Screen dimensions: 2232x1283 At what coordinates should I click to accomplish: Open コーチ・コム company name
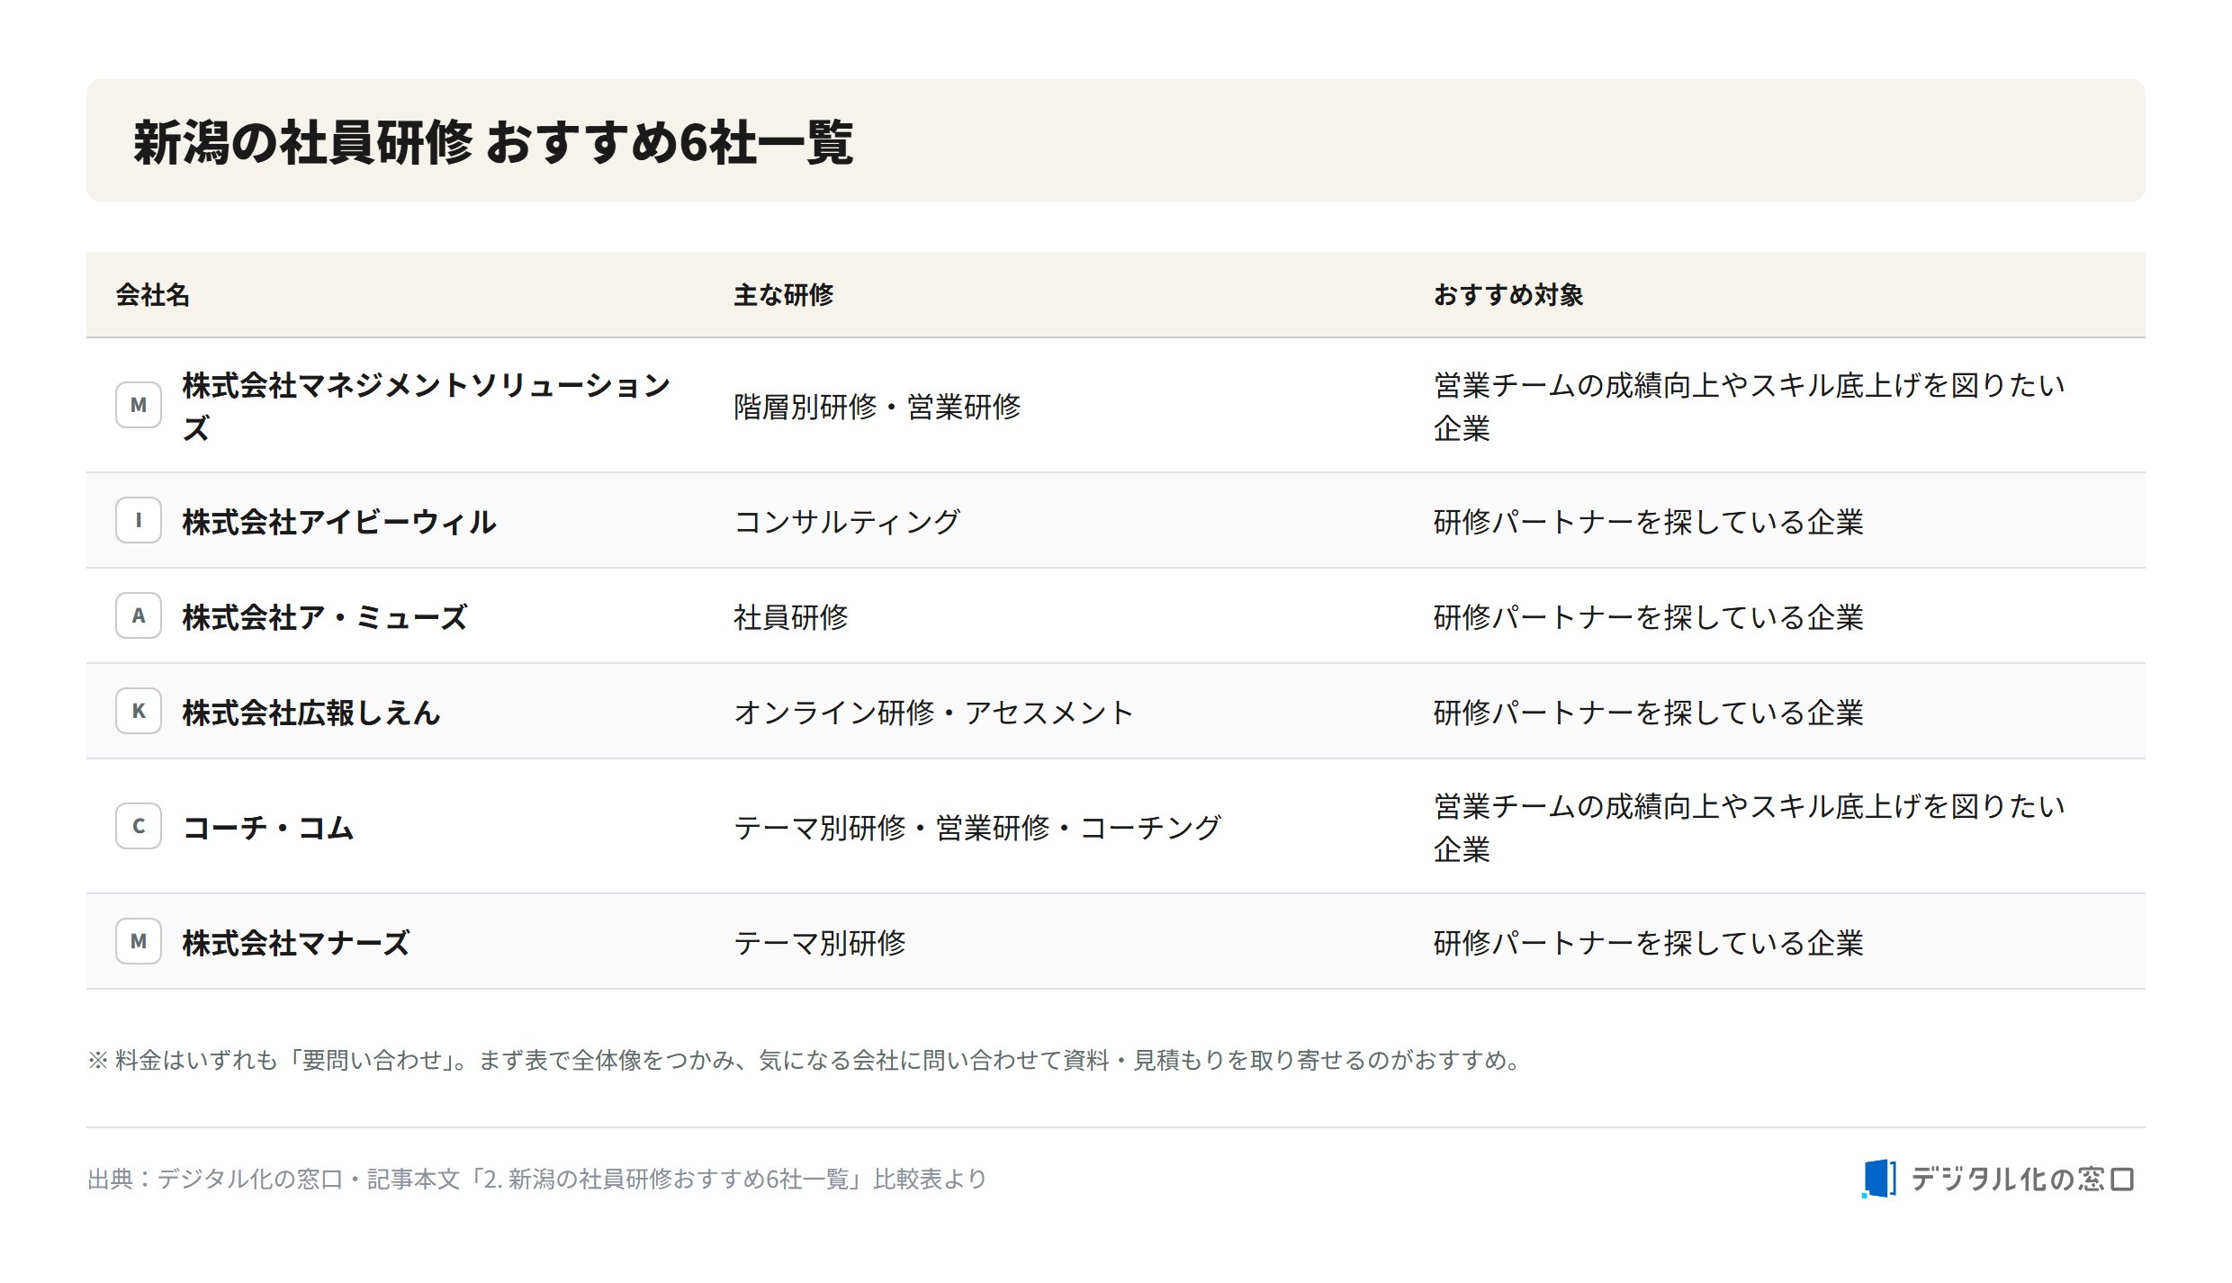tap(268, 828)
